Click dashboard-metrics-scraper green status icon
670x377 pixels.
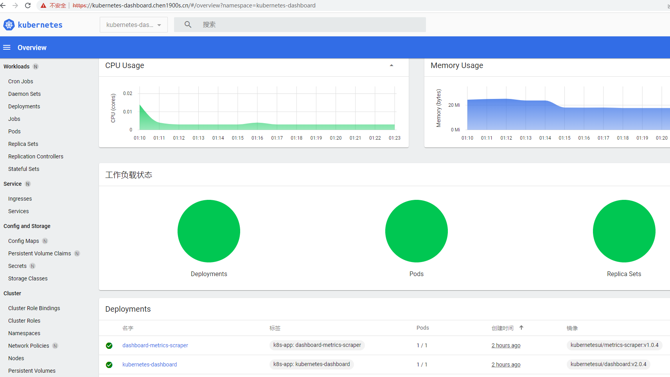pyautogui.click(x=109, y=346)
